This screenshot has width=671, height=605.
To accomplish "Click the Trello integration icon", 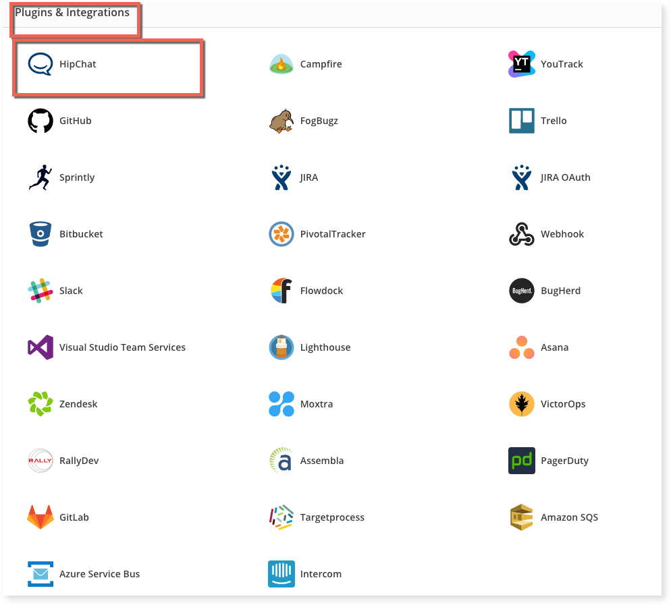I will click(x=521, y=121).
